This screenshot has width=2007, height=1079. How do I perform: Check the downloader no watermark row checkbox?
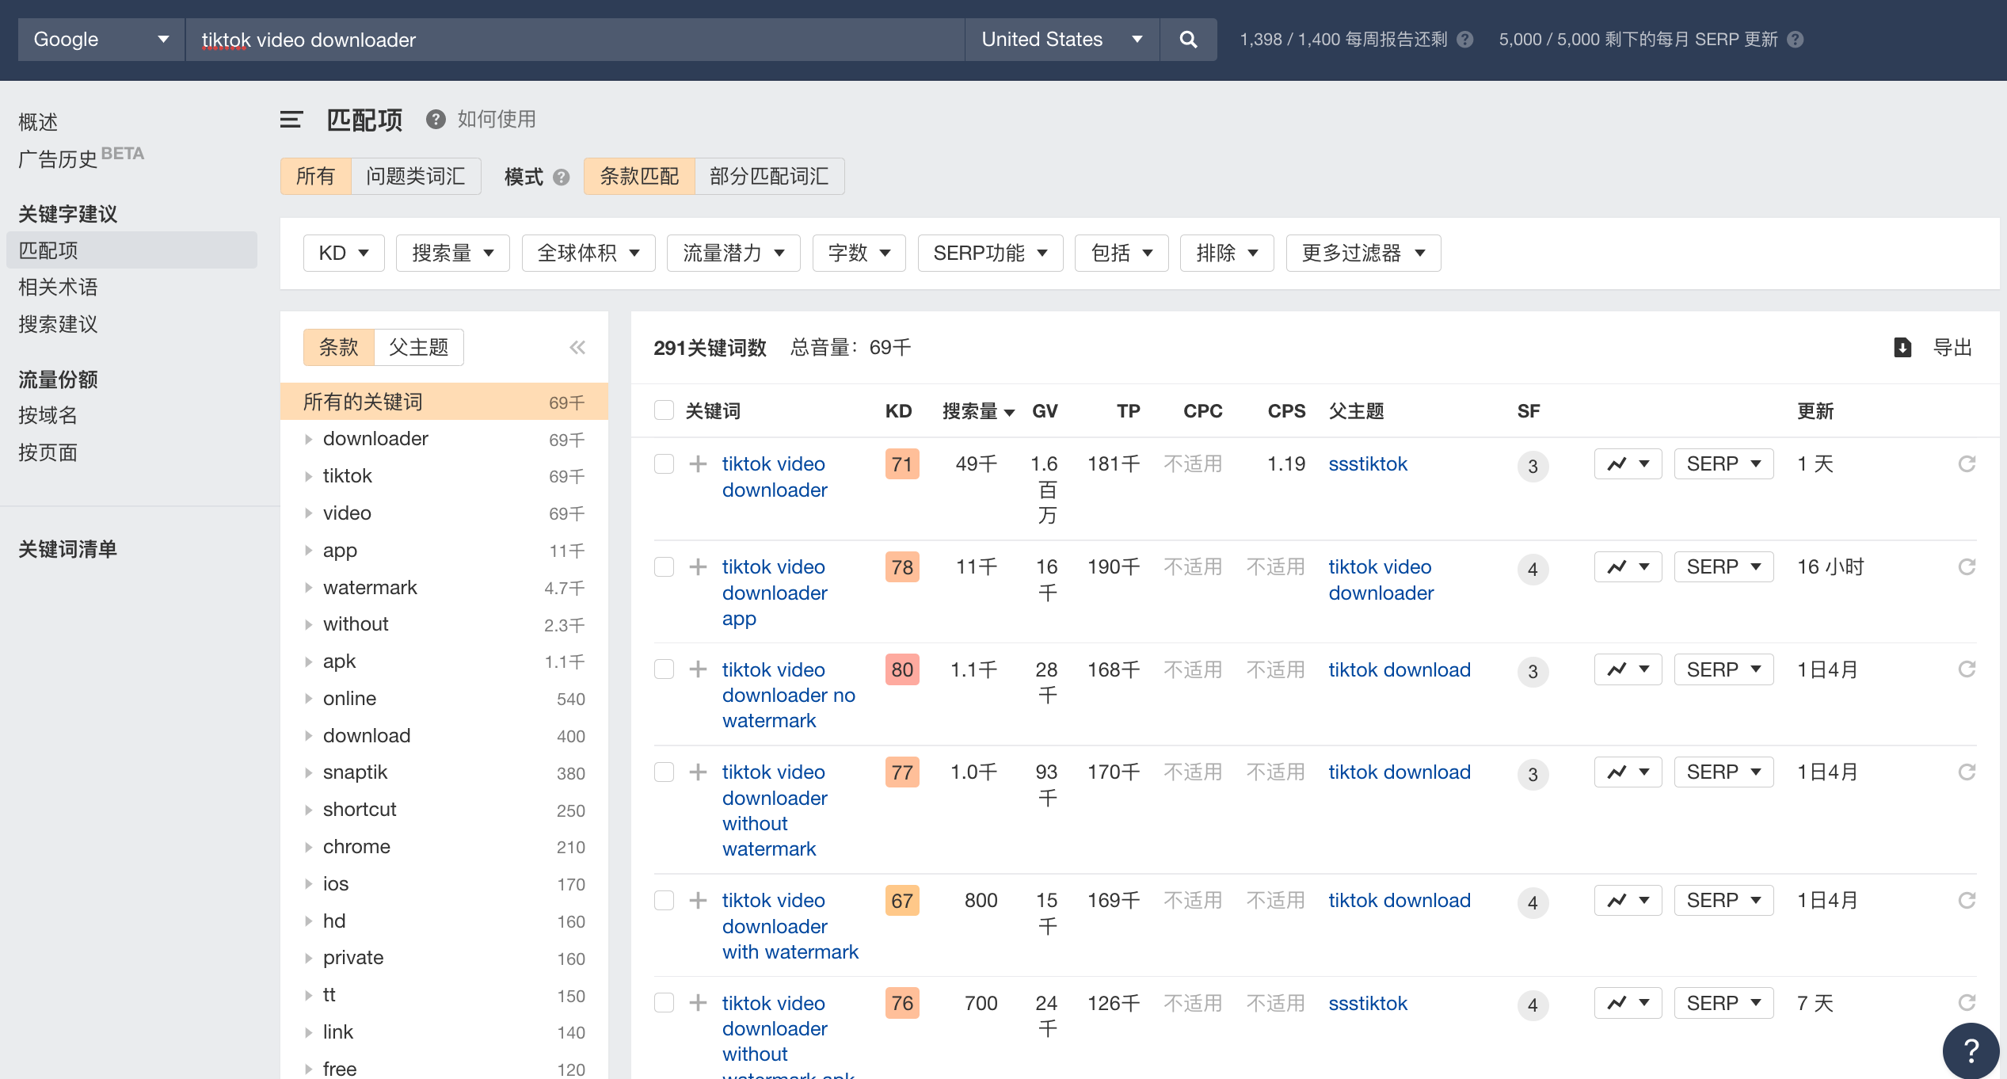pyautogui.click(x=664, y=670)
